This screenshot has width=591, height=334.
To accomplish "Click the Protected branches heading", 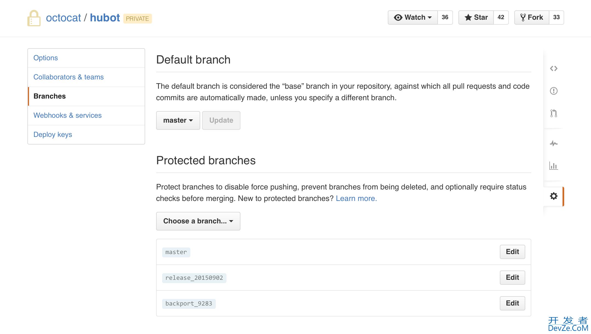I will (x=206, y=160).
